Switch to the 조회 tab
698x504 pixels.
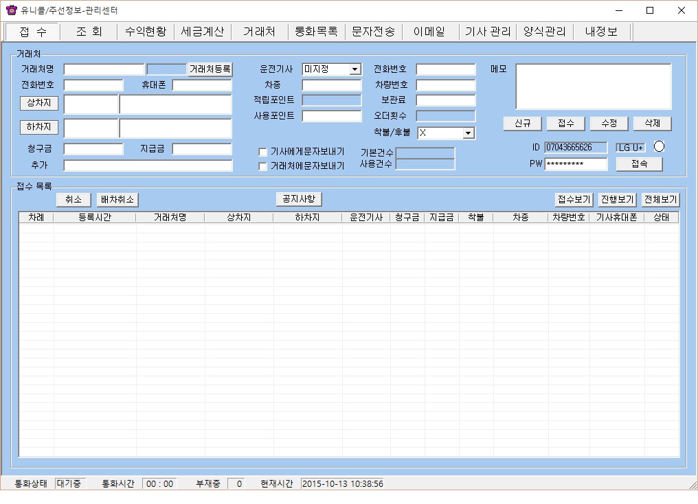tap(89, 32)
